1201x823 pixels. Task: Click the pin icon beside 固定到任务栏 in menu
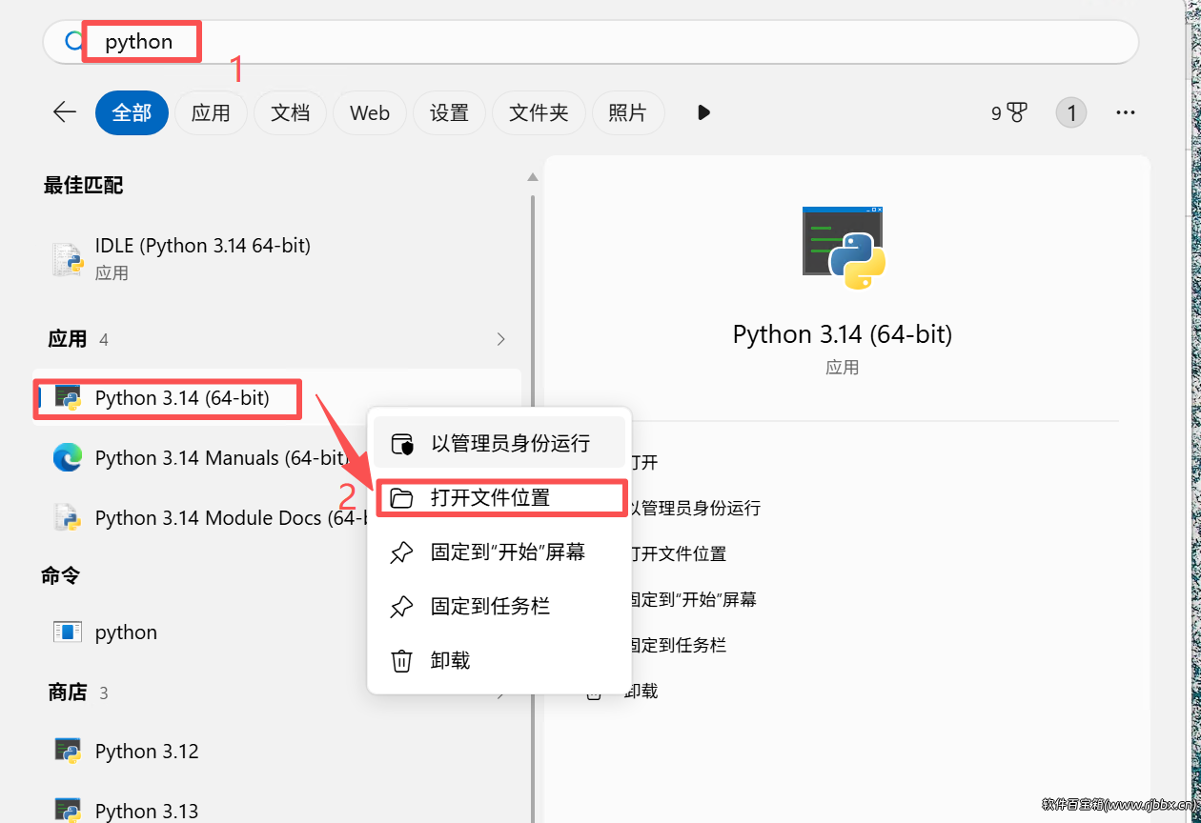[402, 607]
